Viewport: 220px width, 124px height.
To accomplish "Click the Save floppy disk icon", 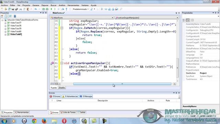I will point(13,9).
